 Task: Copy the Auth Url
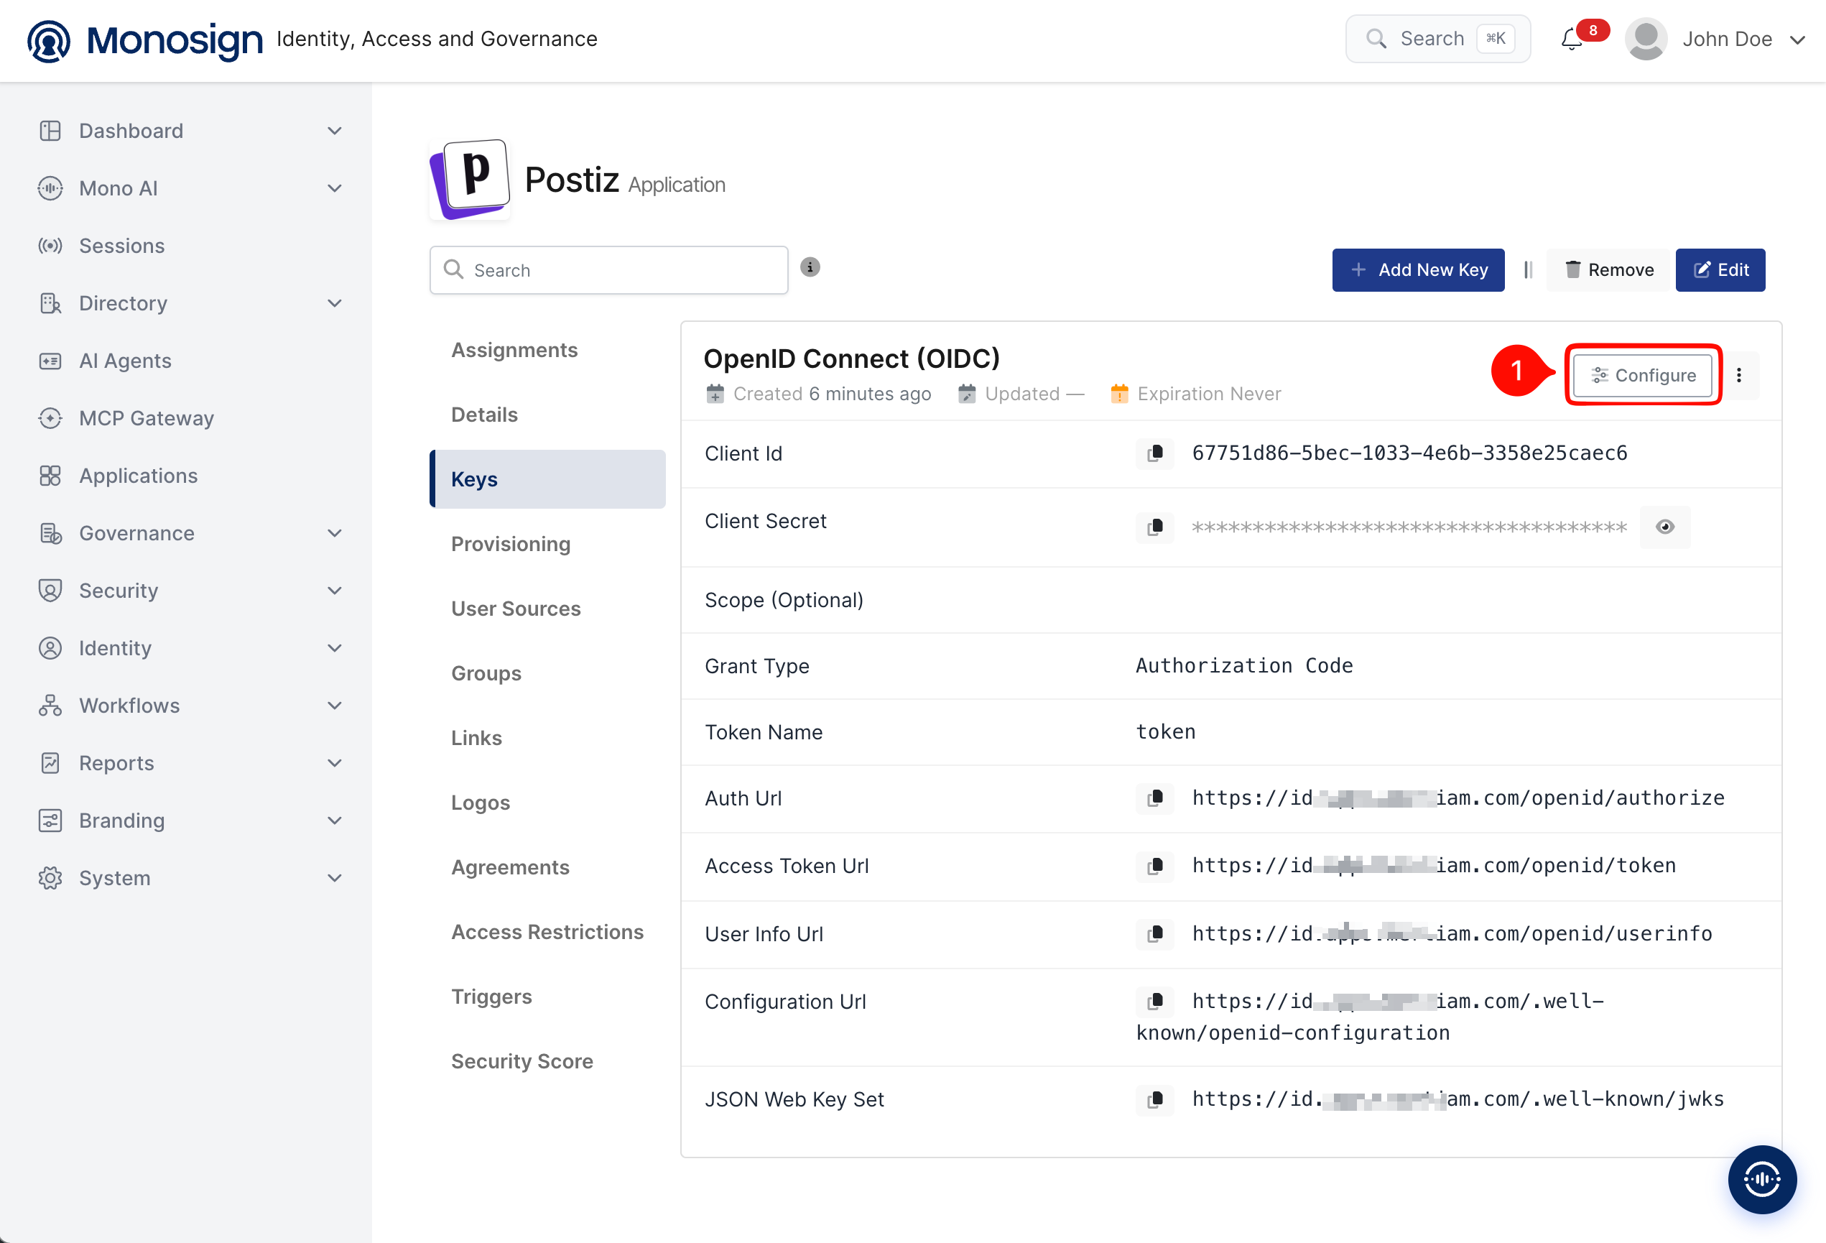point(1155,798)
